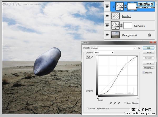Click the Auto button
This screenshot has height=117, width=158.
(x=149, y=63)
